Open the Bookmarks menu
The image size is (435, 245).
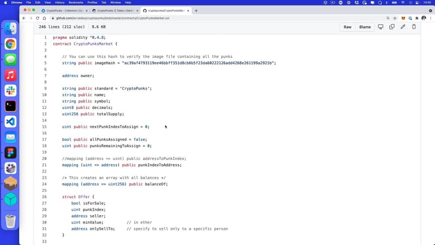[x=76, y=3]
